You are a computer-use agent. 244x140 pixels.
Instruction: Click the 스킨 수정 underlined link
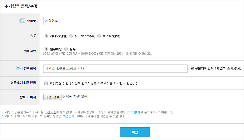tap(50, 112)
